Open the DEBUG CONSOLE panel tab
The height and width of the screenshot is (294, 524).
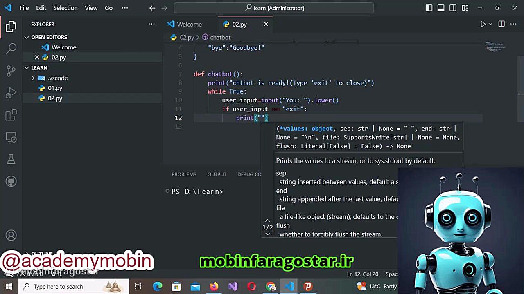(x=249, y=174)
